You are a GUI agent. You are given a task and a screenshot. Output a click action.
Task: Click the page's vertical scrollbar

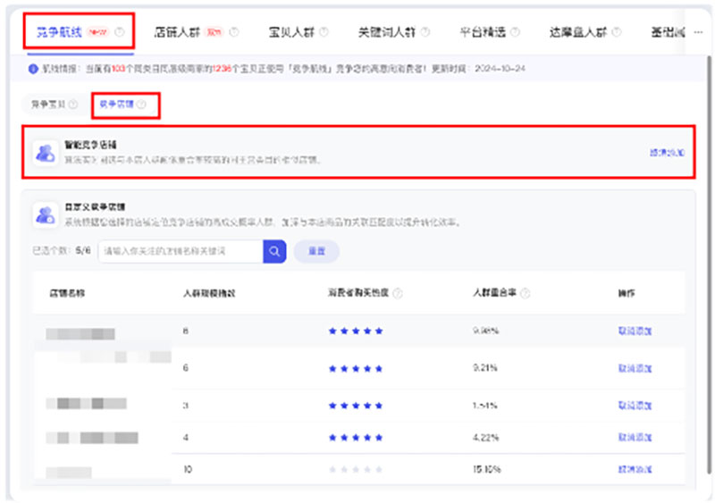pyautogui.click(x=709, y=264)
